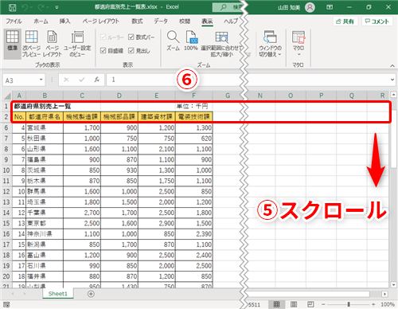Click the 共有 share button
Image resolution: width=398 pixels, height=309 pixels.
(x=345, y=22)
